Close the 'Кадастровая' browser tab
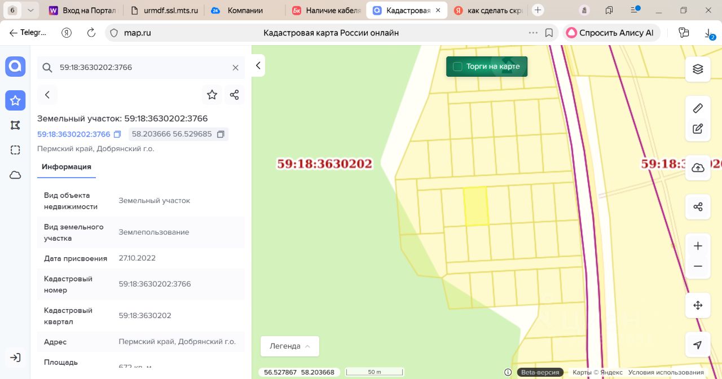This screenshot has height=379, width=722. (439, 10)
